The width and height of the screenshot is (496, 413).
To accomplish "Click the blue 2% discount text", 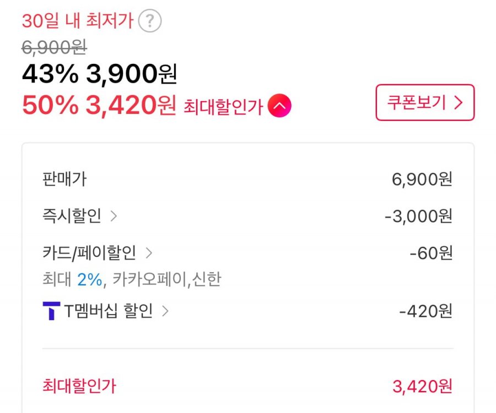I will click(90, 279).
